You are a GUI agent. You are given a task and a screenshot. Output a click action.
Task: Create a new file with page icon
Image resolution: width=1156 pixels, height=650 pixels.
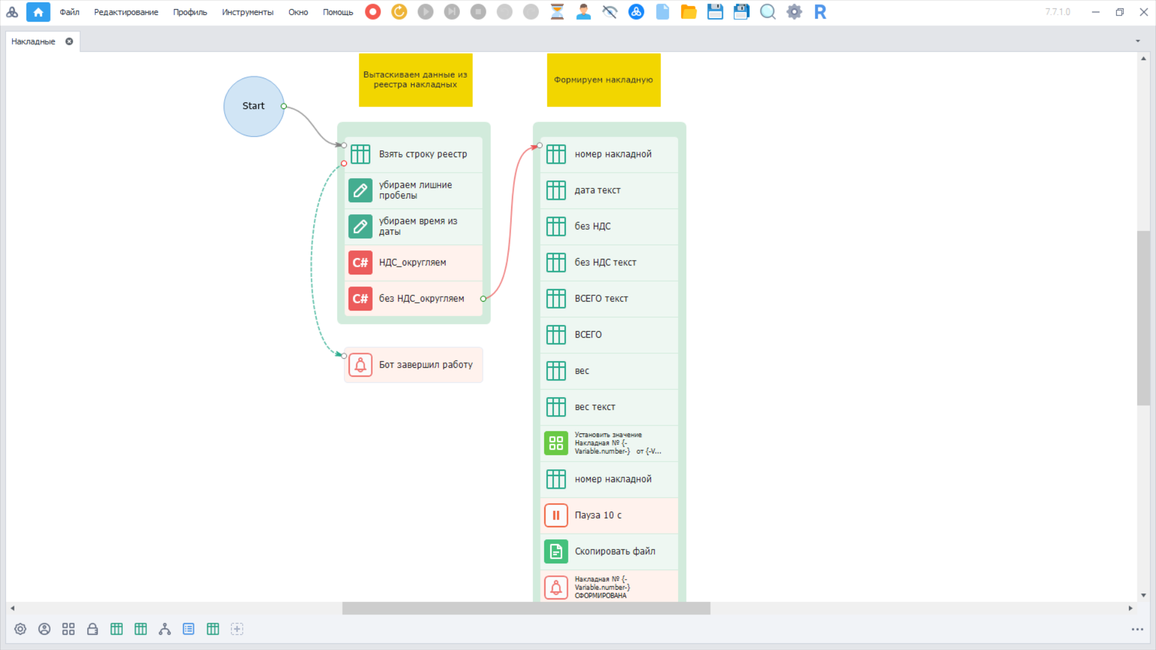coord(662,11)
